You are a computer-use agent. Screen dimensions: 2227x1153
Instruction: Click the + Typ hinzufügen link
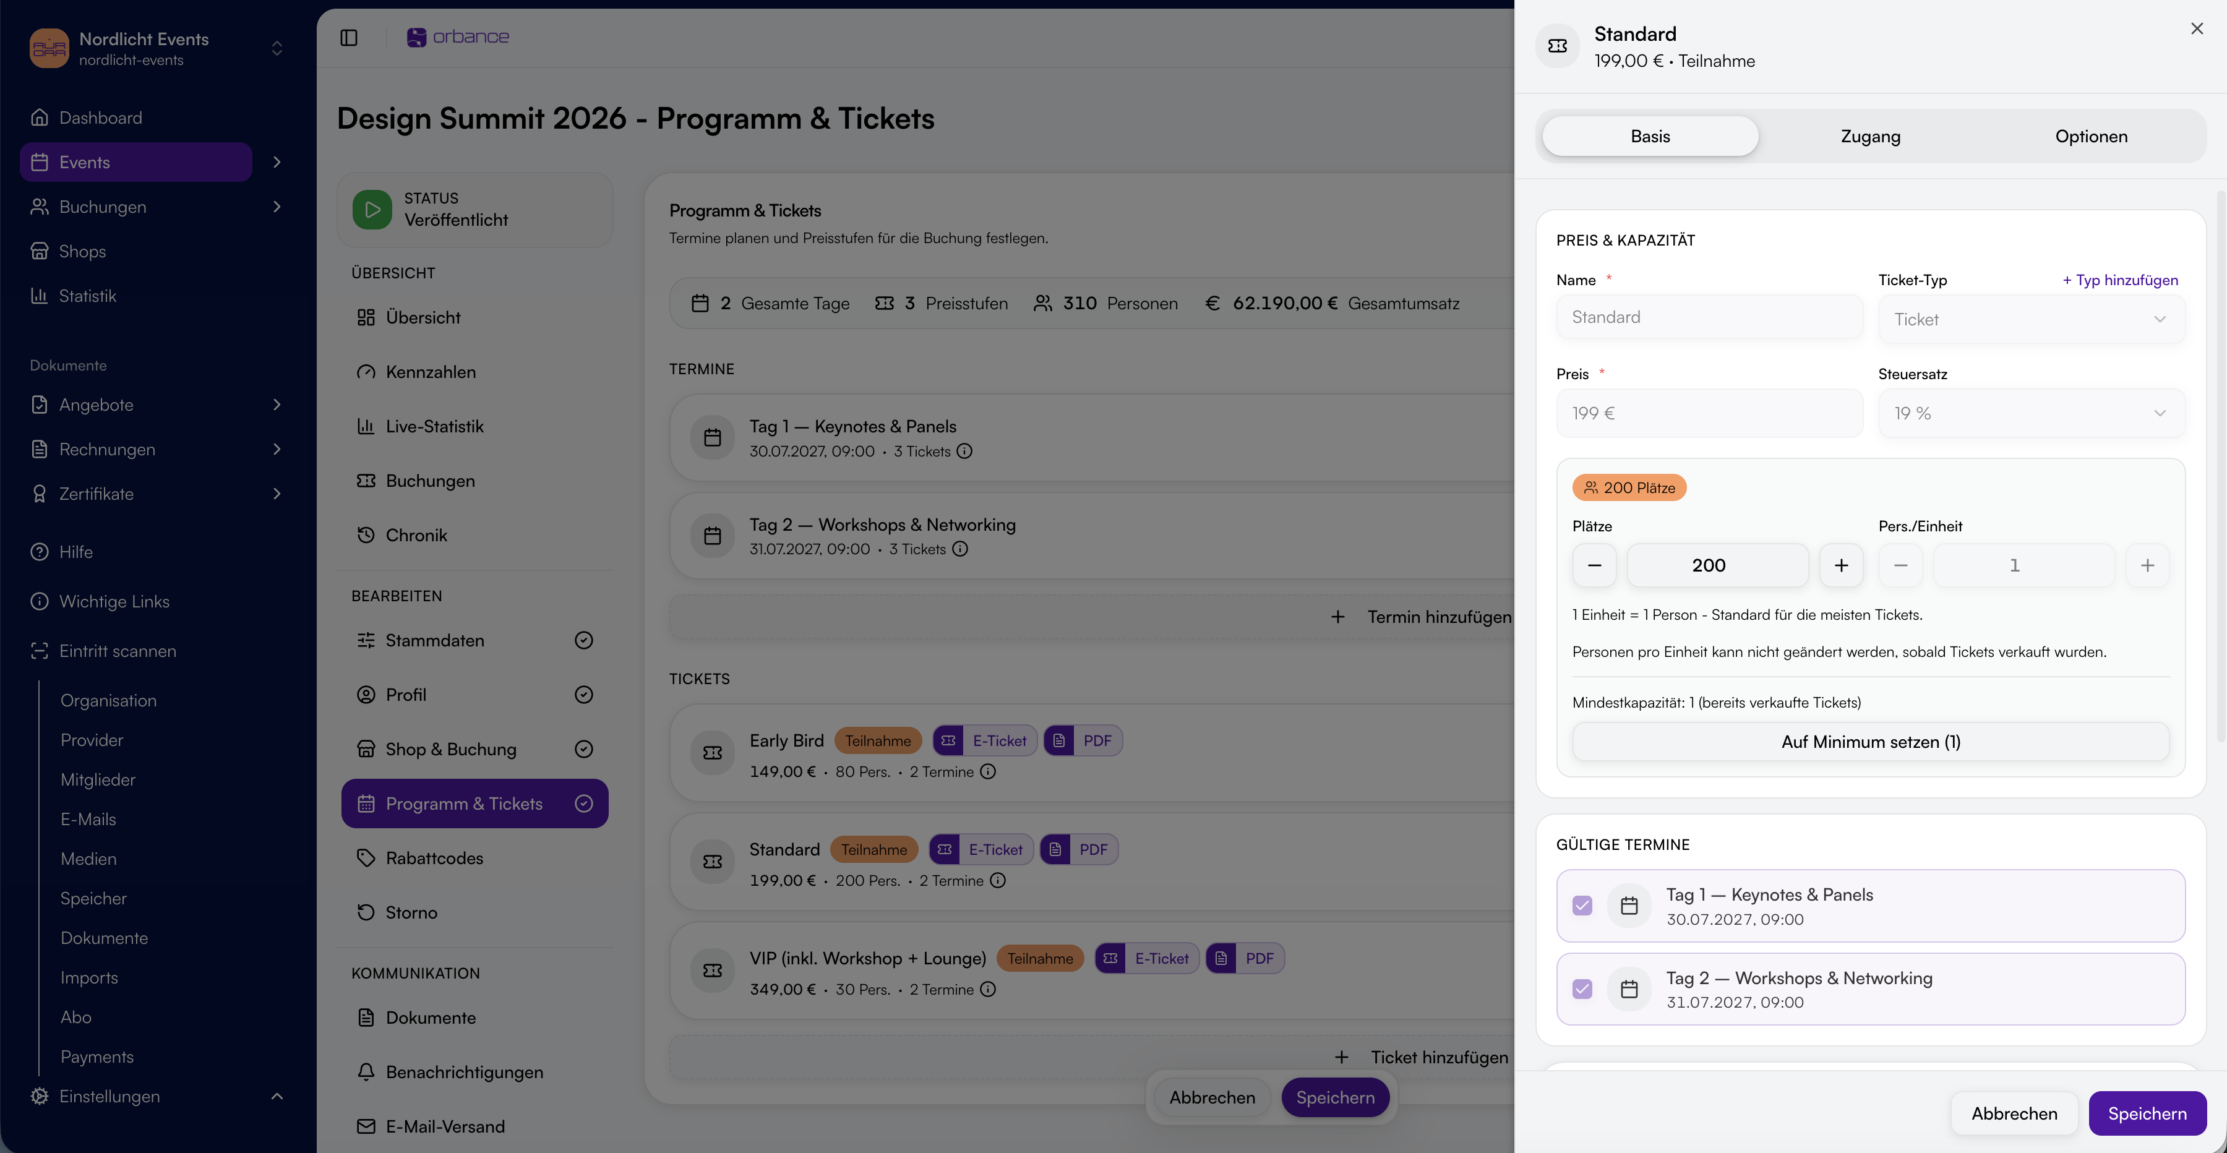(x=2120, y=280)
